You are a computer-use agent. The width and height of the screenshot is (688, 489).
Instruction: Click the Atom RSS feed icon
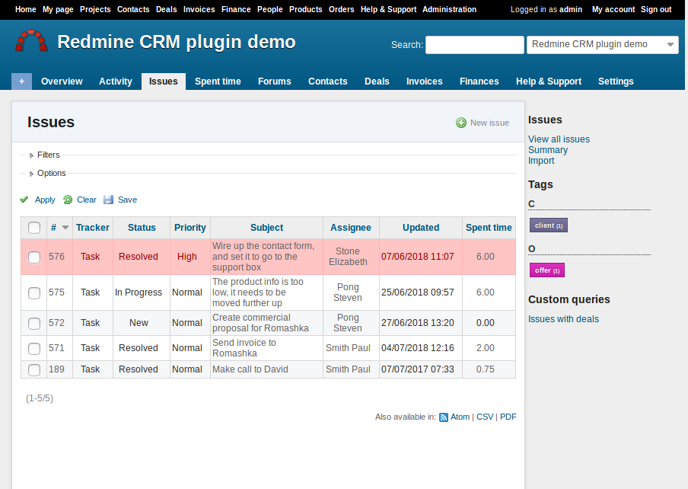click(444, 417)
